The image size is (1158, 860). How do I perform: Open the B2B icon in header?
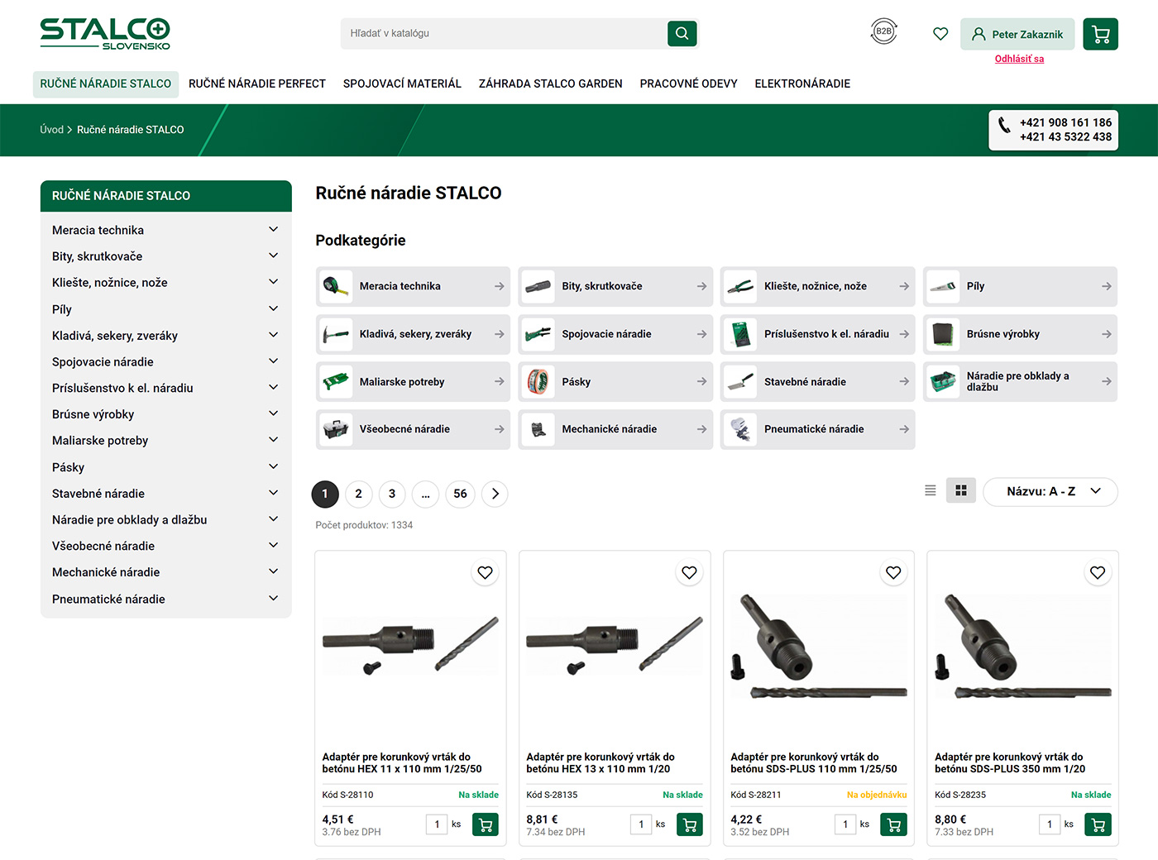click(x=883, y=31)
